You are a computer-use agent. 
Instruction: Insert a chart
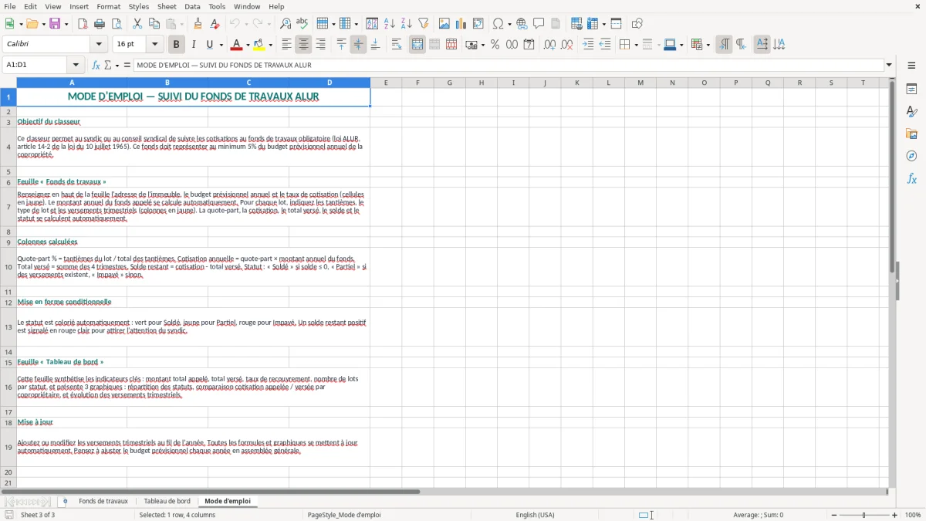[x=461, y=24]
